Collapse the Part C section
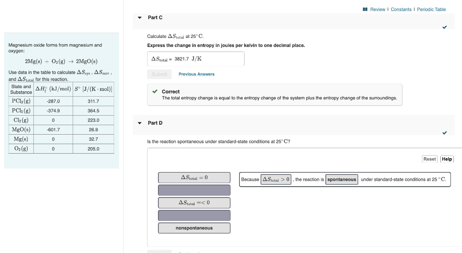Screen dimensions: 462x253 tap(140, 18)
